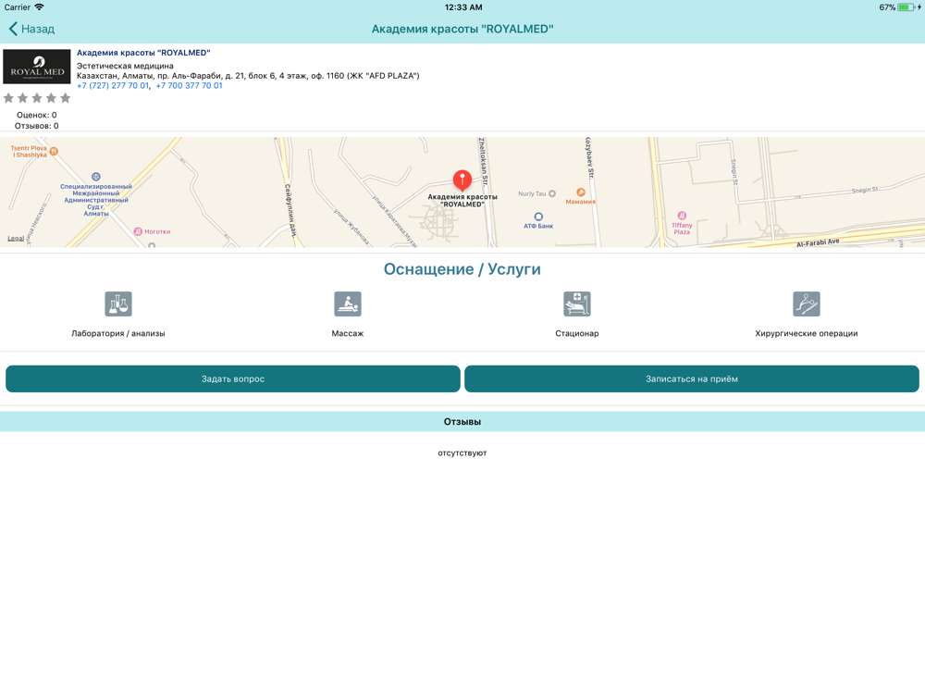This screenshot has height=694, width=925.
Task: Select the Хирургические операции surgery icon
Action: pos(807,304)
